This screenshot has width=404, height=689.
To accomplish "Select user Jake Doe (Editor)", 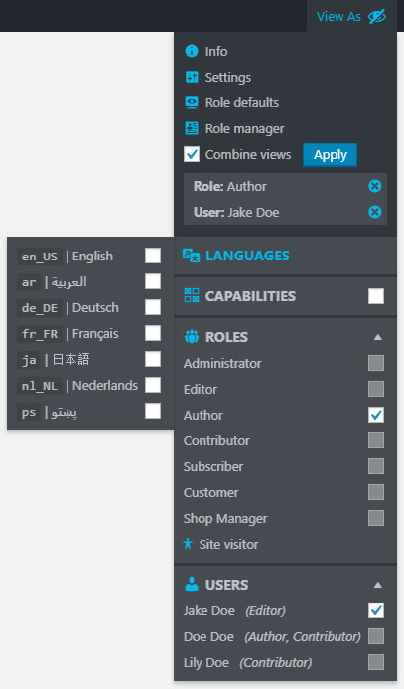I will click(234, 610).
